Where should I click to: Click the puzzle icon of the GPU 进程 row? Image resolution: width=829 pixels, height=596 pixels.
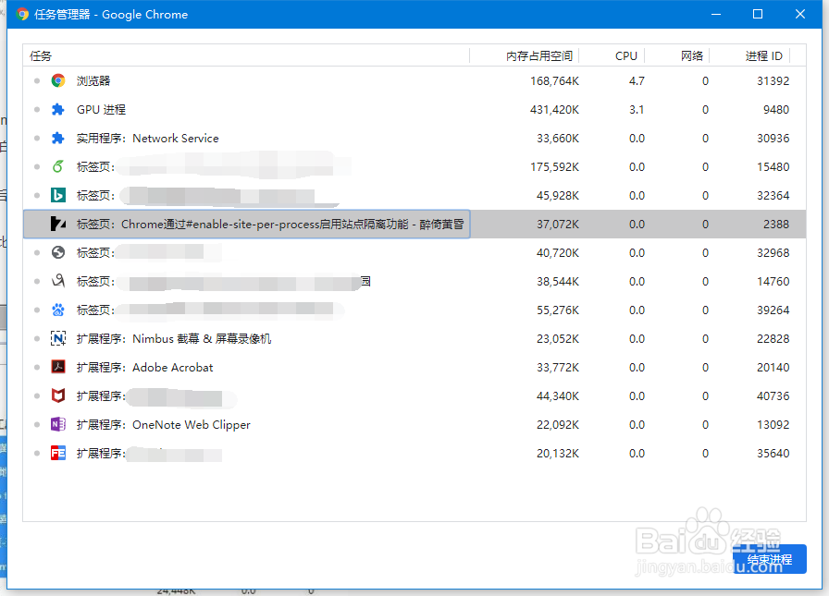[x=58, y=109]
